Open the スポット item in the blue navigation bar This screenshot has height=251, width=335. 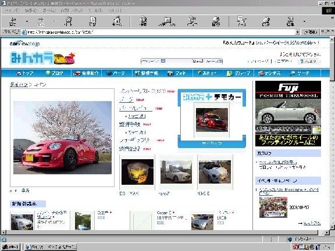pos(207,73)
